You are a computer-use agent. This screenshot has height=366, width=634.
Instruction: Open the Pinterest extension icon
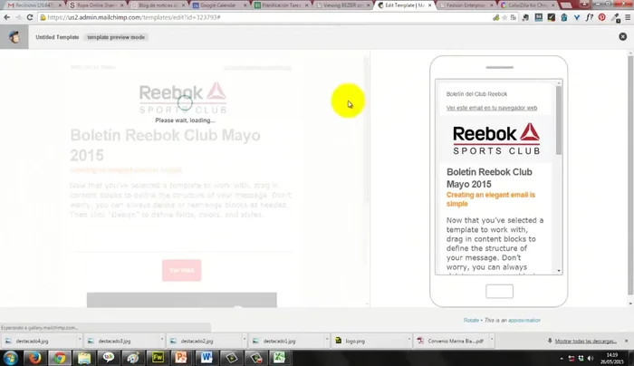pyautogui.click(x=601, y=17)
